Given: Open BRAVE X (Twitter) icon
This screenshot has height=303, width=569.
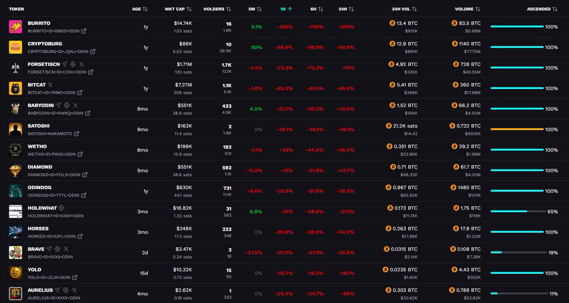Looking at the screenshot, I should (66, 249).
